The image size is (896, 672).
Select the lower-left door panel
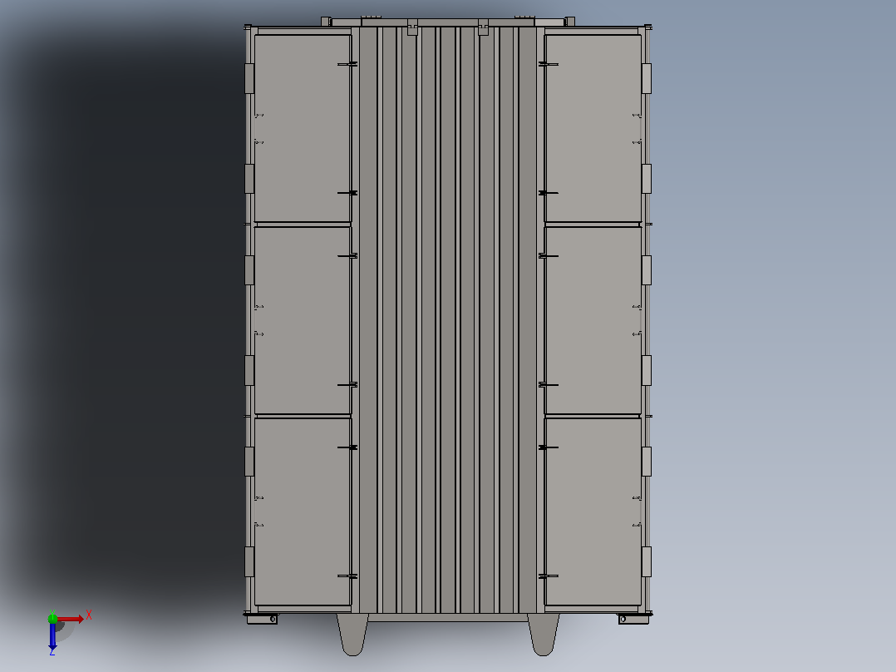point(303,511)
